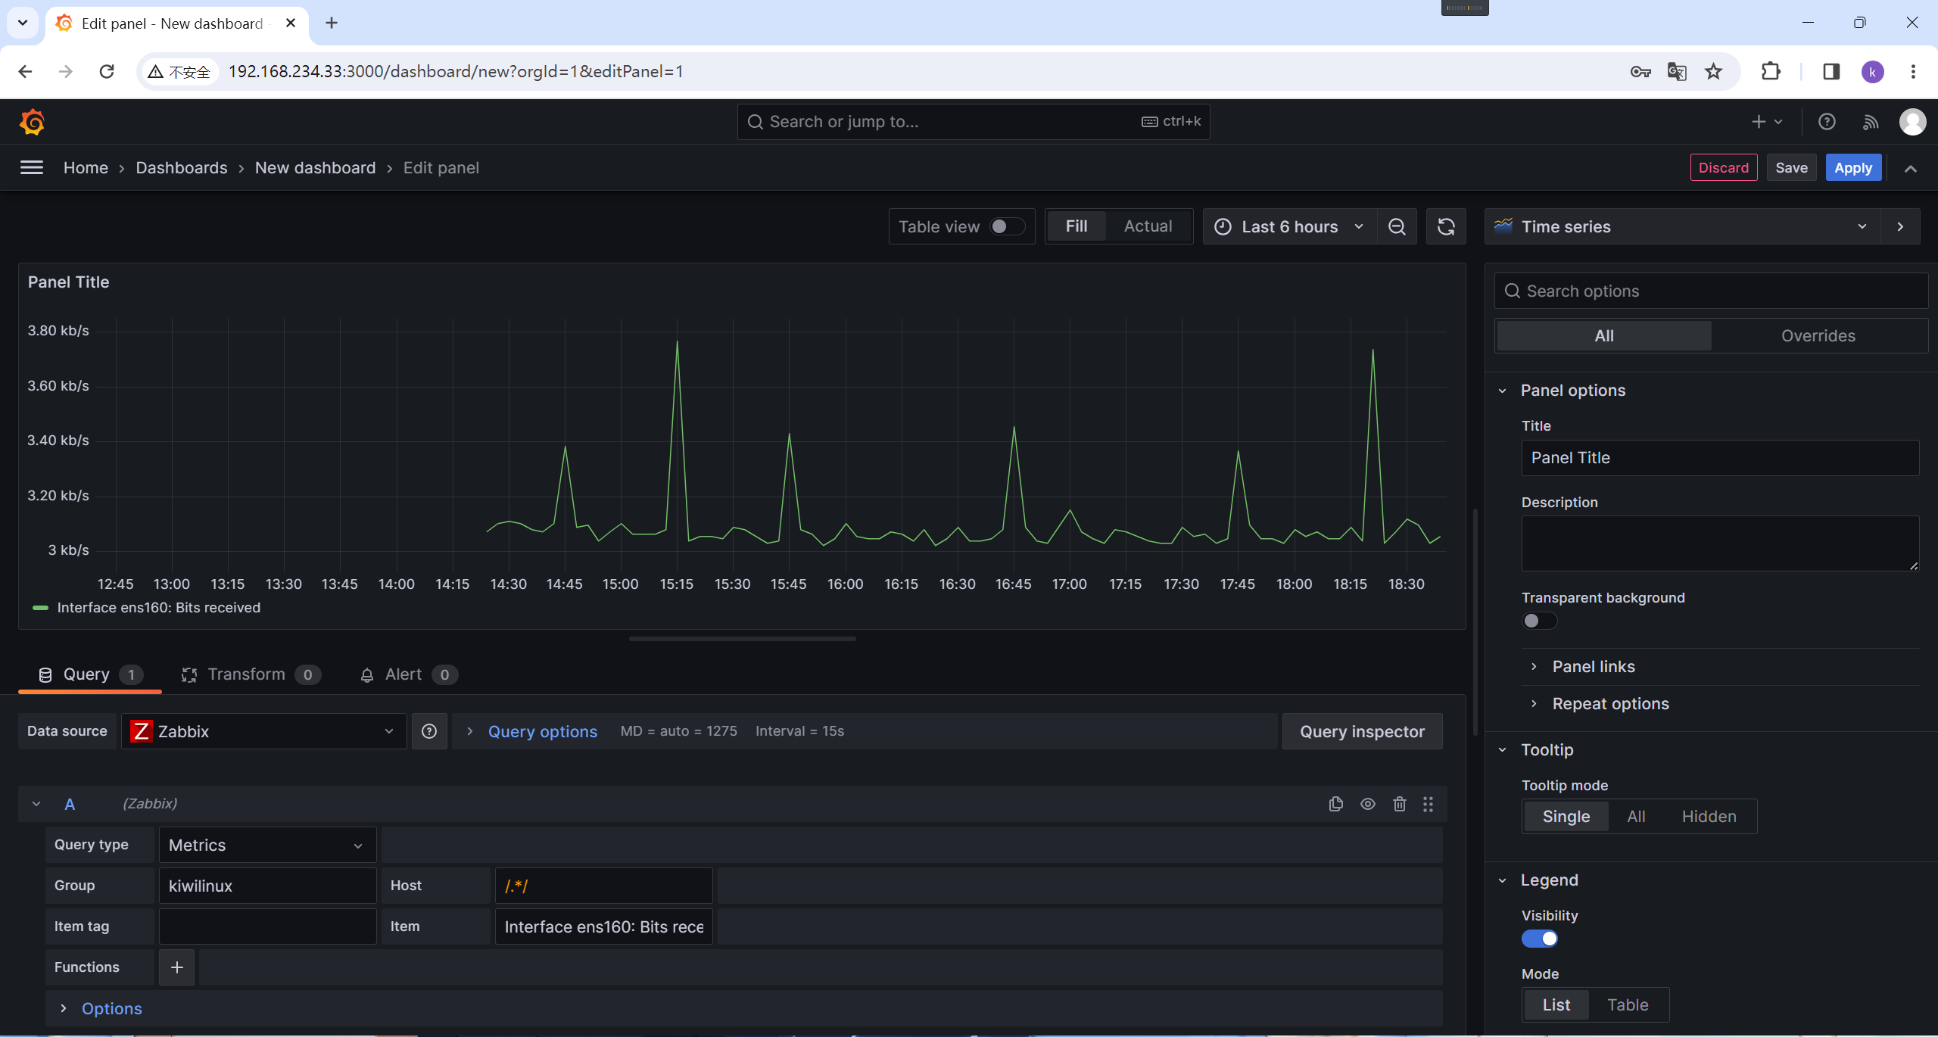The image size is (1938, 1037).
Task: Go back in browser history
Action: 25,71
